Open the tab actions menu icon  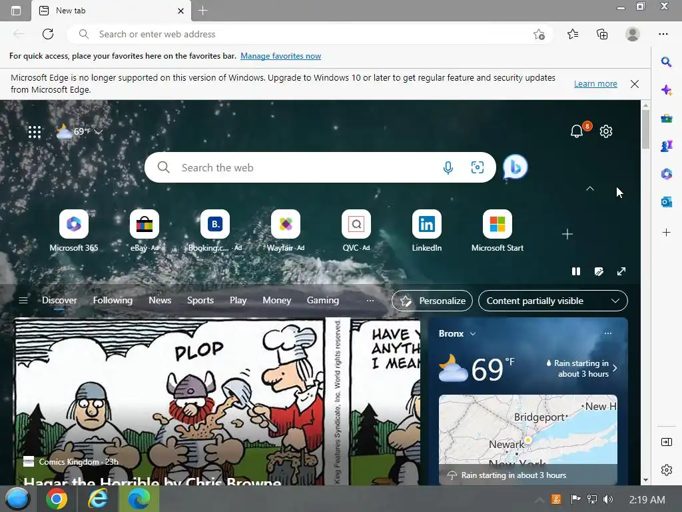pos(16,11)
